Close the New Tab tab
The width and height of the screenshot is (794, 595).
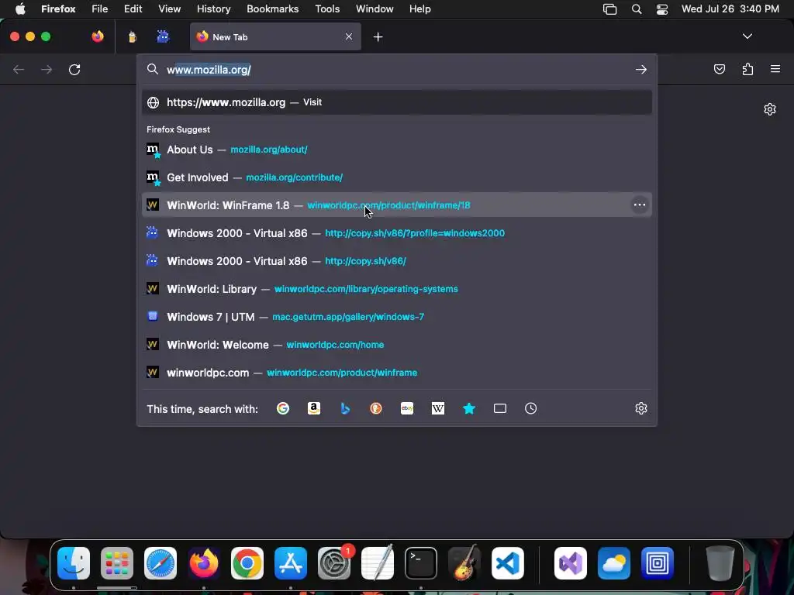point(349,36)
